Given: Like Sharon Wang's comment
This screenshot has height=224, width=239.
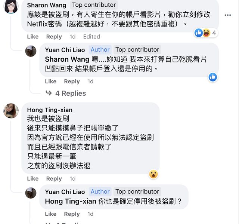Looking at the screenshot, I should coord(33,37).
